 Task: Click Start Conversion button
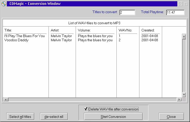tap(113, 117)
